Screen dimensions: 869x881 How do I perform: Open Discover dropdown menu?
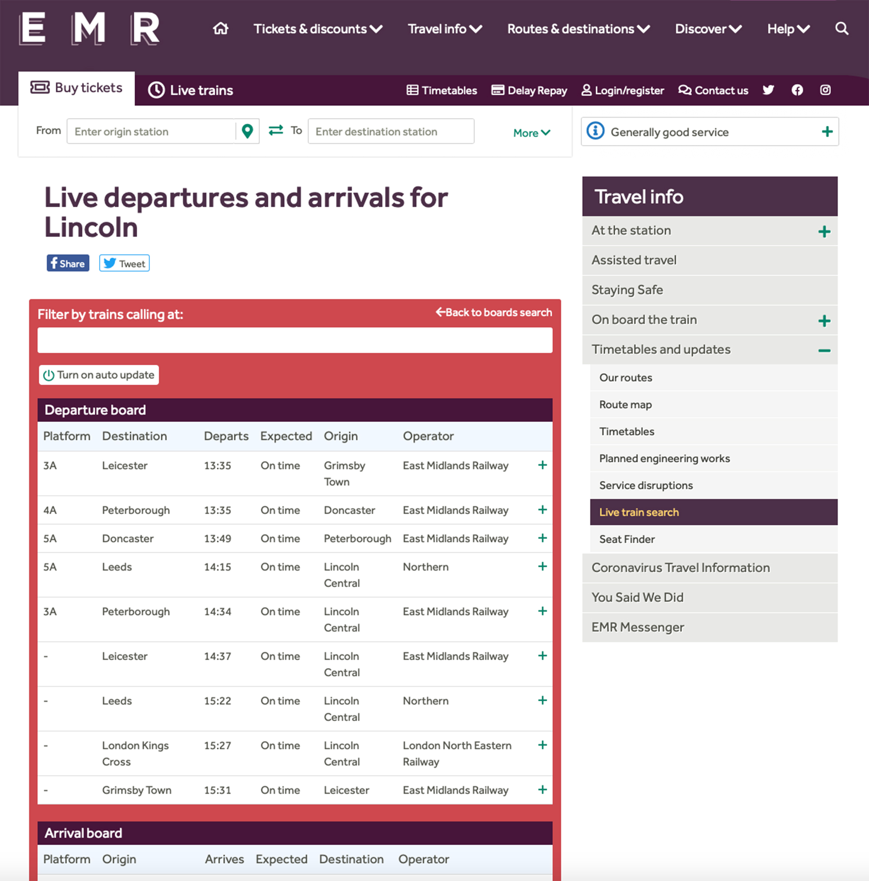click(708, 29)
